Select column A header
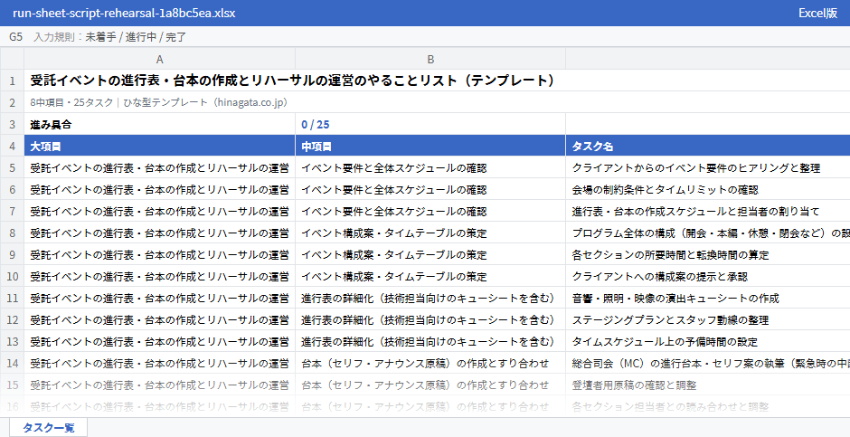The width and height of the screenshot is (850, 437). pyautogui.click(x=159, y=59)
